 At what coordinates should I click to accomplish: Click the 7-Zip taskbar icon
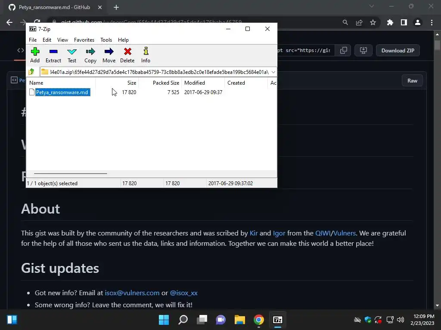point(278,320)
